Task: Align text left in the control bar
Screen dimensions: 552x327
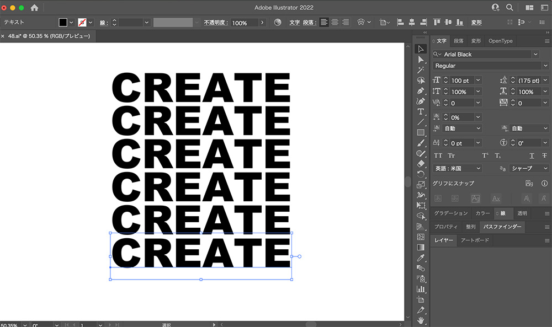Action: tap(323, 22)
